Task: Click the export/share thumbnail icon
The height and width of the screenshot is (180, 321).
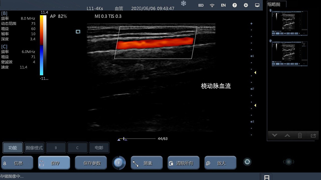Action: coord(313,135)
